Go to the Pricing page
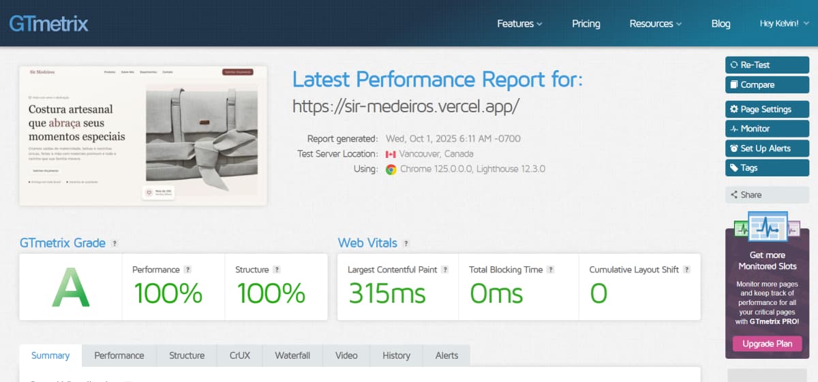Screen dimensions: 818x382 (x=586, y=24)
